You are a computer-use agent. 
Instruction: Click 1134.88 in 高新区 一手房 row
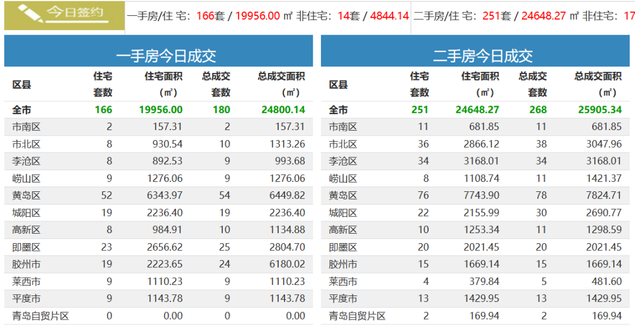287,230
